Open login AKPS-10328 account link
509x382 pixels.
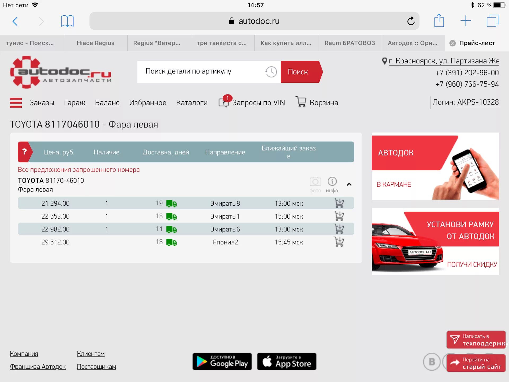click(478, 102)
